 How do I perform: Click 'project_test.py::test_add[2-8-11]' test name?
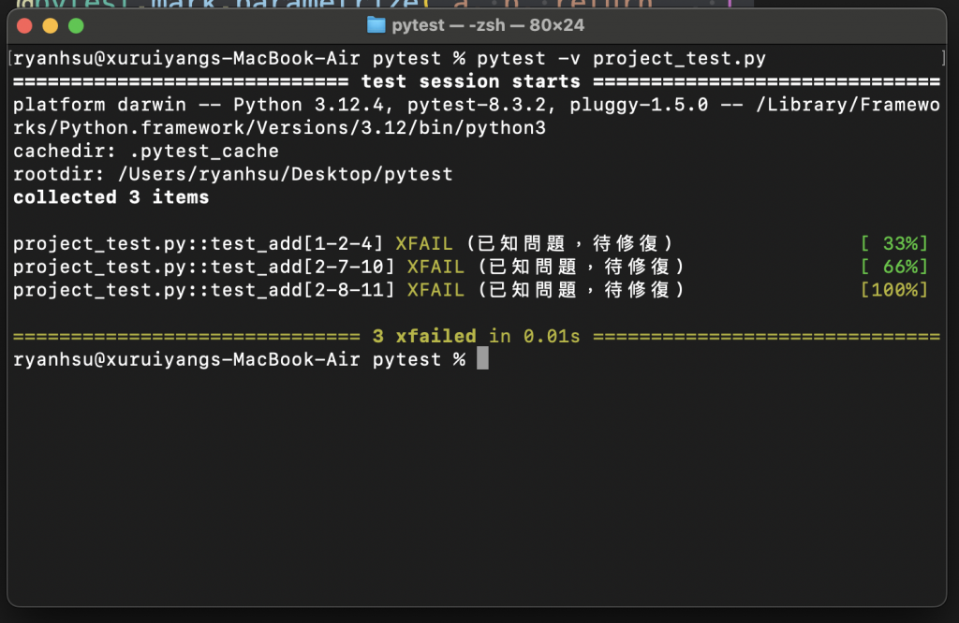point(203,290)
